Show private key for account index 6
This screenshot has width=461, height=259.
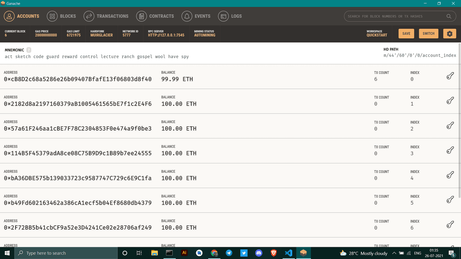point(450,225)
